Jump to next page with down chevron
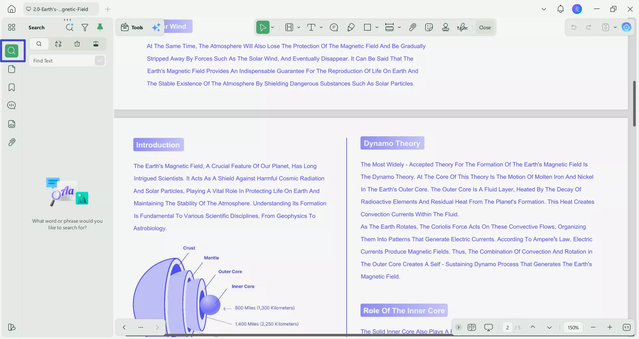 click(x=549, y=327)
